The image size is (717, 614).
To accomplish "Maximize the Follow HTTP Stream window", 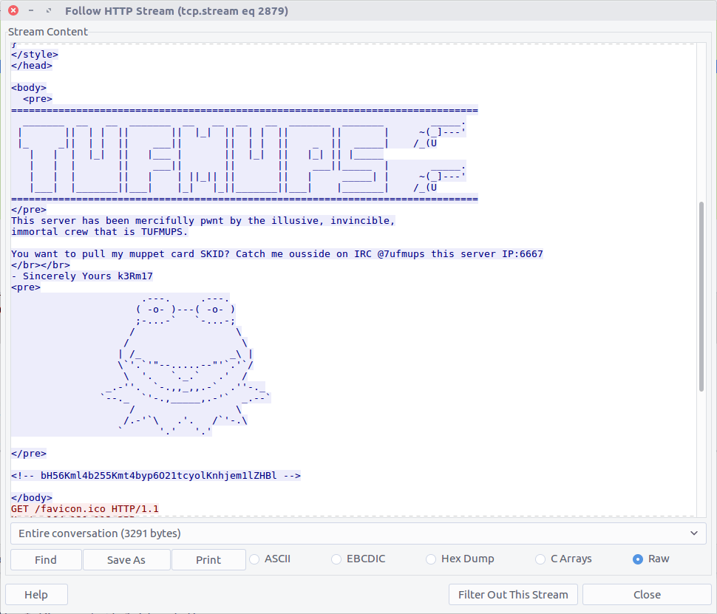I will click(49, 11).
